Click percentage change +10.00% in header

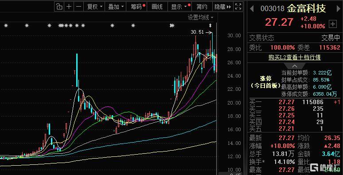click(313, 26)
